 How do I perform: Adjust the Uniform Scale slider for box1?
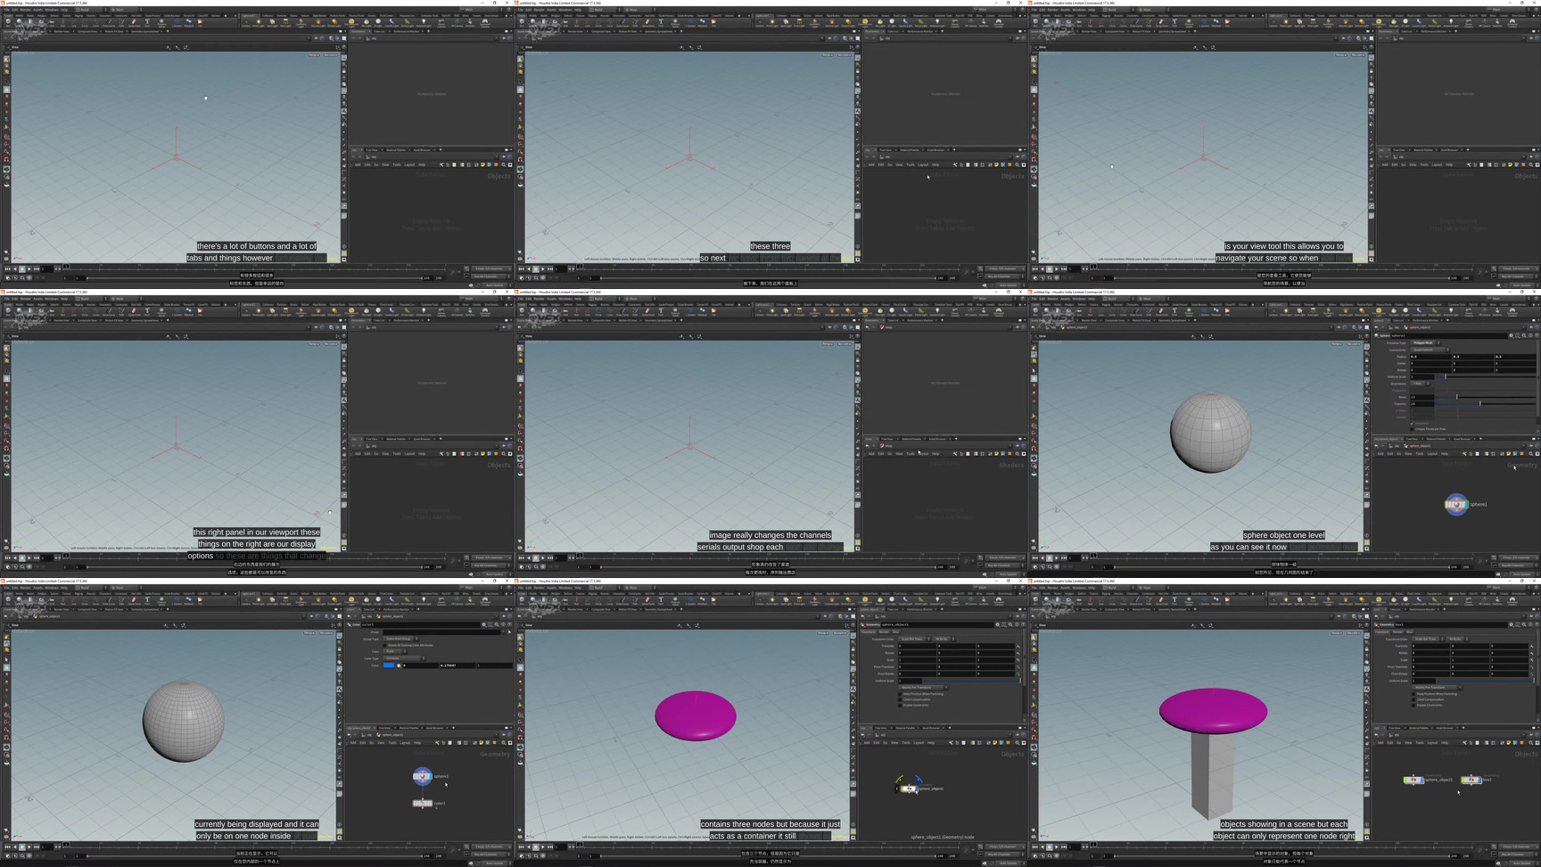pos(1485,681)
